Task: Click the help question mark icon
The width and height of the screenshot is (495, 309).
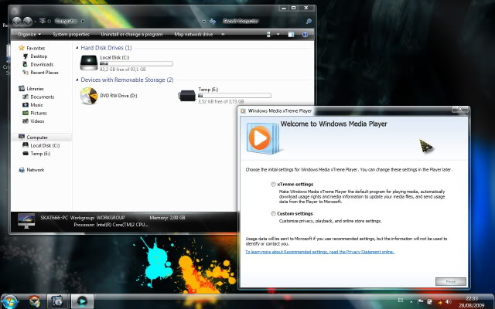Action: point(305,34)
